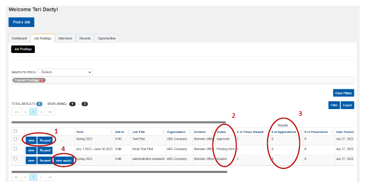Remove the Current Postings filter tag

coord(42,80)
